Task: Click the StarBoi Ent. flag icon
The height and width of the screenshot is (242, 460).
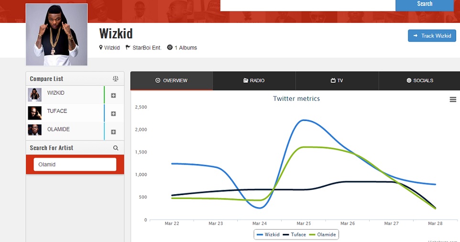Action: [x=128, y=47]
